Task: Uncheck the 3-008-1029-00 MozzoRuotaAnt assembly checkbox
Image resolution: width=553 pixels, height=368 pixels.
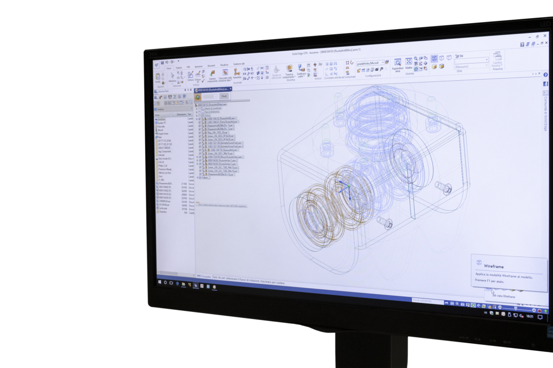Action: coord(200,157)
